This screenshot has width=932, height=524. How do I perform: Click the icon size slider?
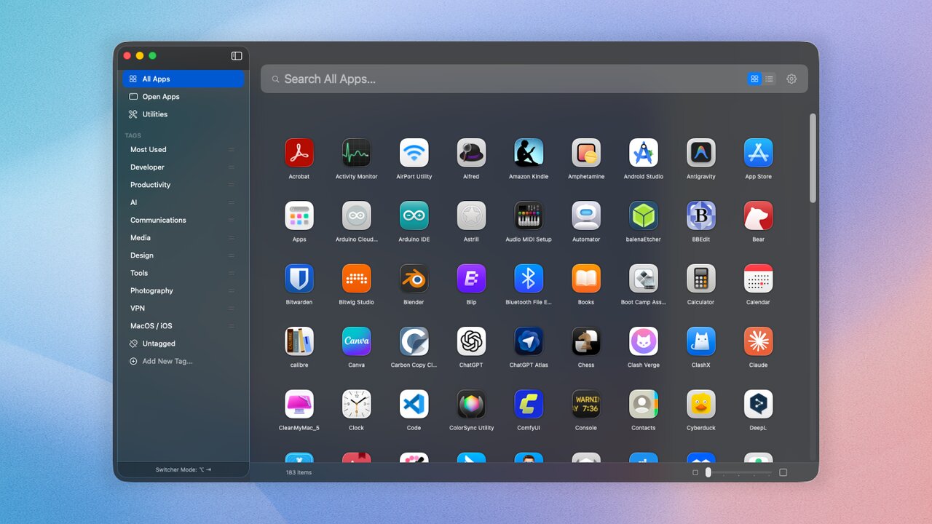(739, 472)
